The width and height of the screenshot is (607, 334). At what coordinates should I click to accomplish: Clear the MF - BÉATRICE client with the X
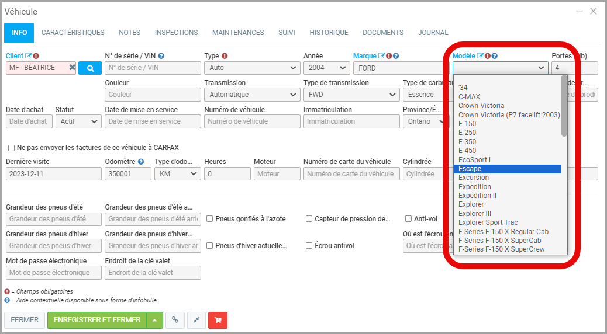click(x=72, y=68)
